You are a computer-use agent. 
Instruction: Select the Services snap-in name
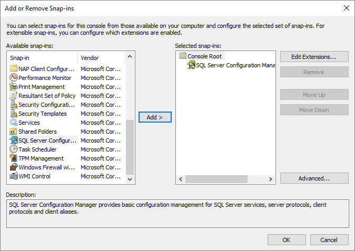point(29,123)
